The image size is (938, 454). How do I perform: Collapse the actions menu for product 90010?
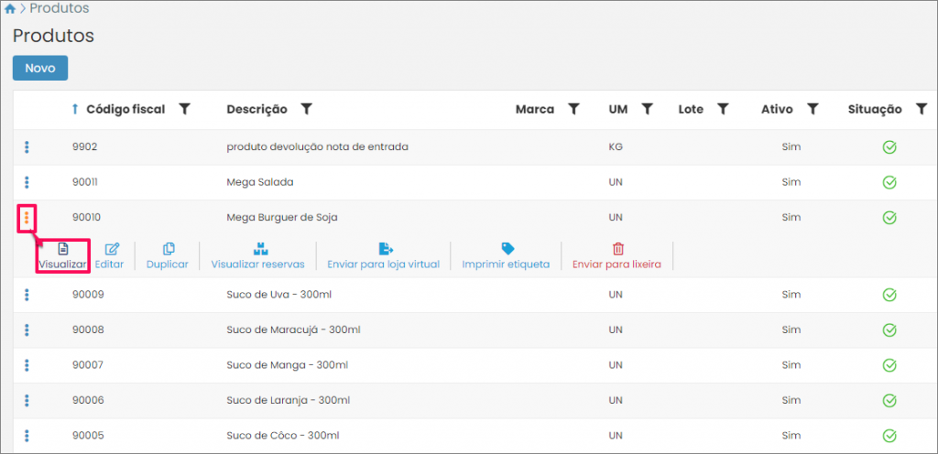click(x=27, y=218)
